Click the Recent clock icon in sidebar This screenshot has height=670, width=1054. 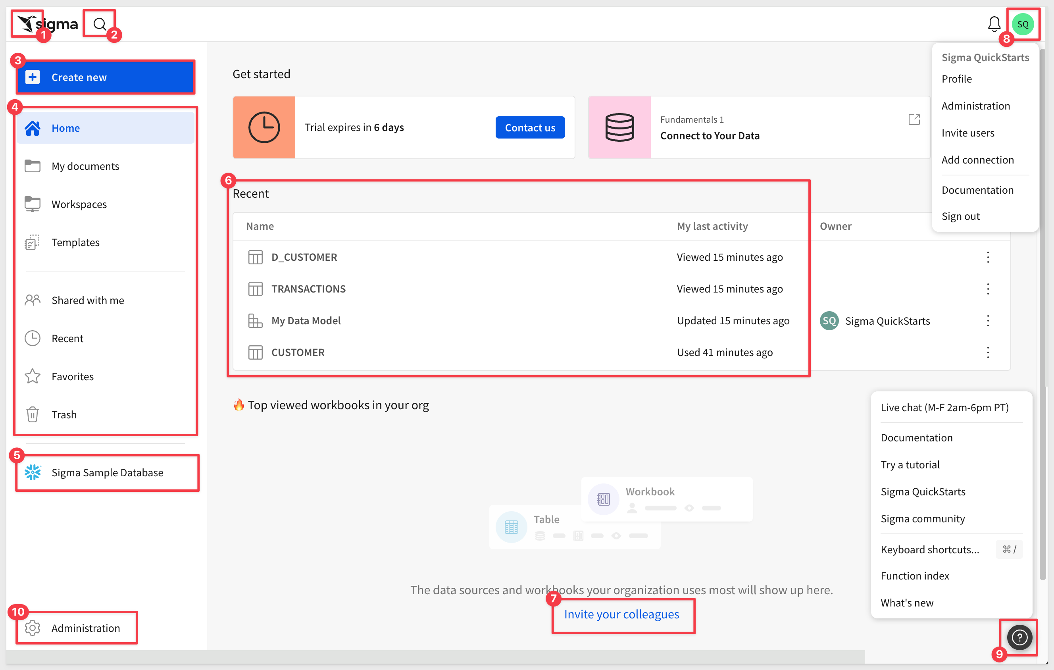tap(33, 338)
